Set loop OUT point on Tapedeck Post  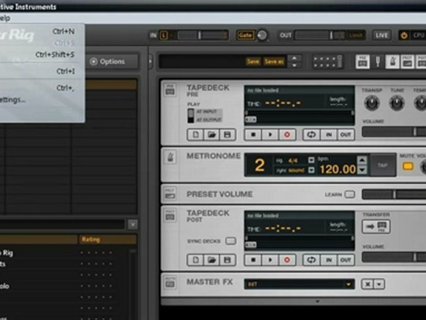tap(346, 260)
